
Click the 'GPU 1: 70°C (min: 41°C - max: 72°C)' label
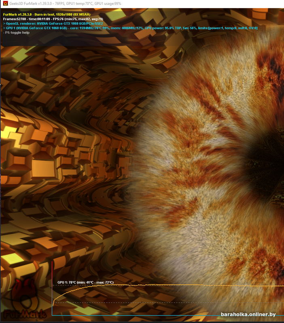85,282
